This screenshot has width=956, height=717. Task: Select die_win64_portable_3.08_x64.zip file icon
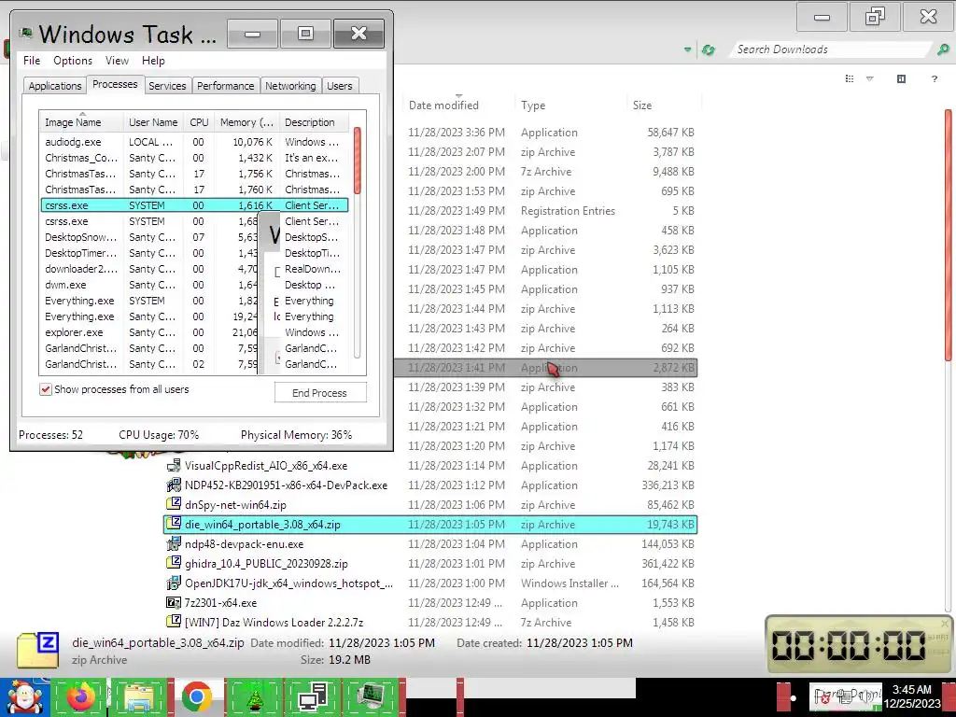tap(174, 524)
